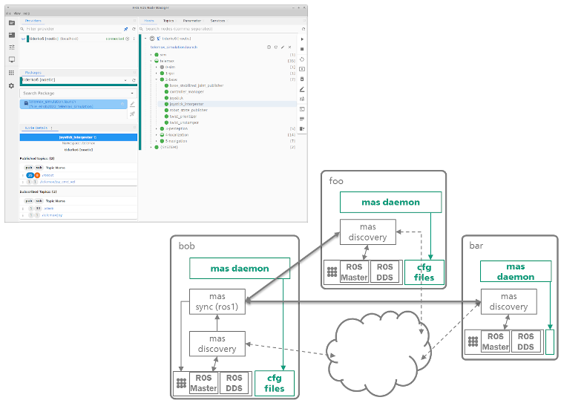Expand the /rosout published topic row
561x403 pixels.
click(x=23, y=175)
